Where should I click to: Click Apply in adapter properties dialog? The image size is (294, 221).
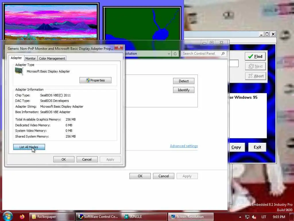(x=110, y=159)
